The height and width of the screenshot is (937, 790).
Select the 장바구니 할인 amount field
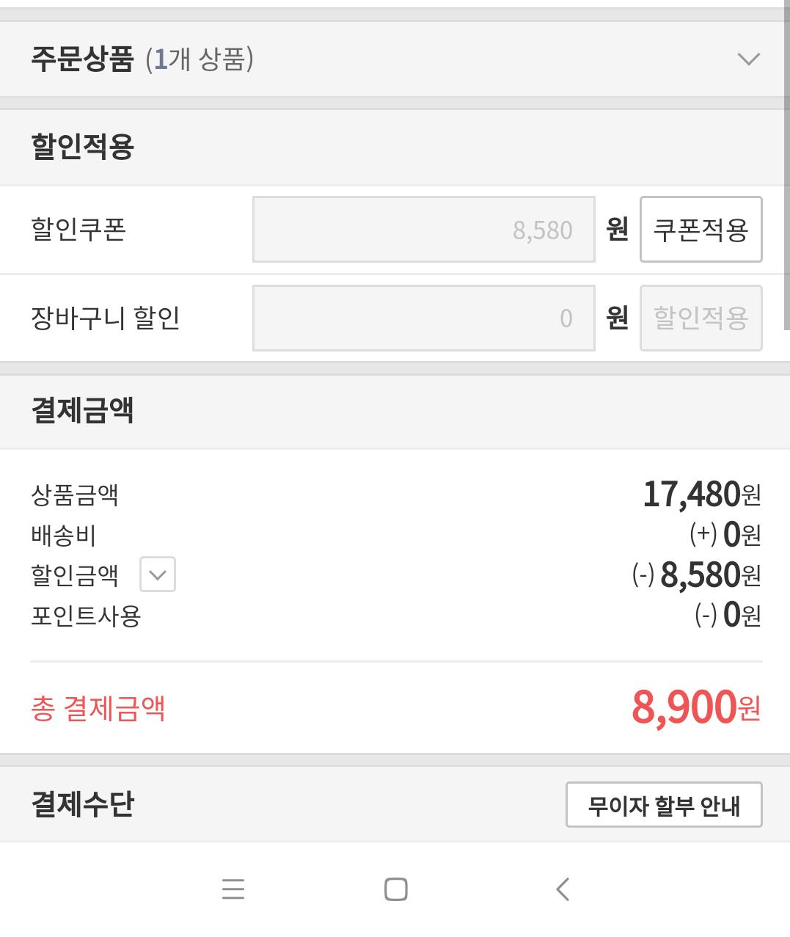[423, 318]
